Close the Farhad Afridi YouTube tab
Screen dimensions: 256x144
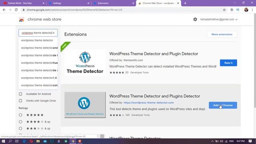(x=44, y=3)
